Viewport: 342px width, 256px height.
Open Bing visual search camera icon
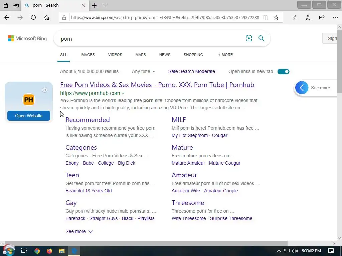coord(248,39)
